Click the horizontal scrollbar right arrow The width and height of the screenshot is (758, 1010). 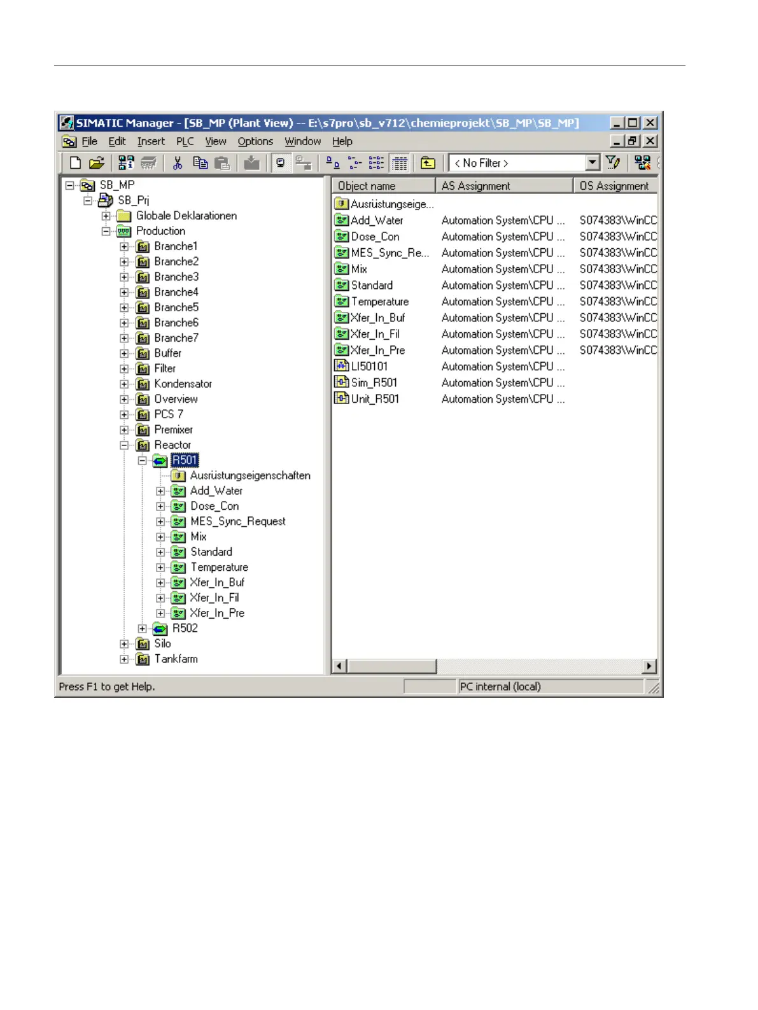[x=649, y=666]
